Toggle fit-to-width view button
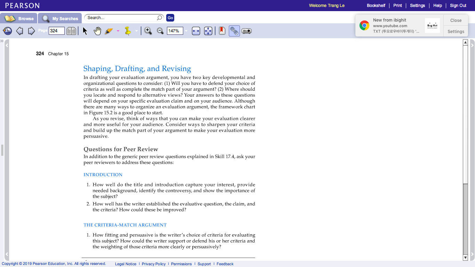The height and width of the screenshot is (267, 475). point(196,31)
